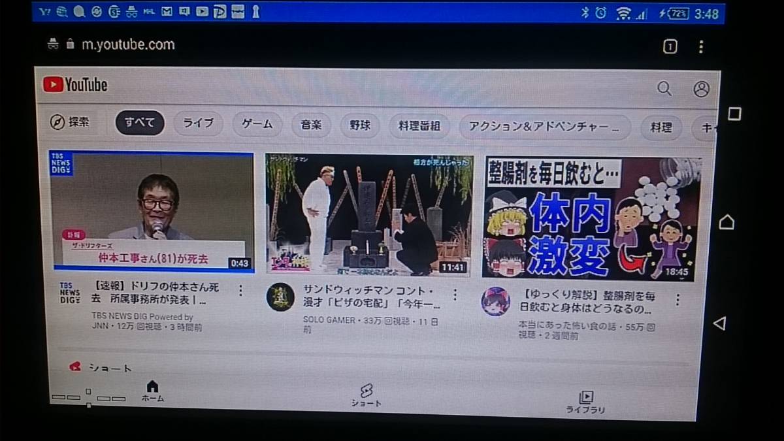
Task: Tap the ライブラリ bottom navigation tab
Action: tap(586, 402)
